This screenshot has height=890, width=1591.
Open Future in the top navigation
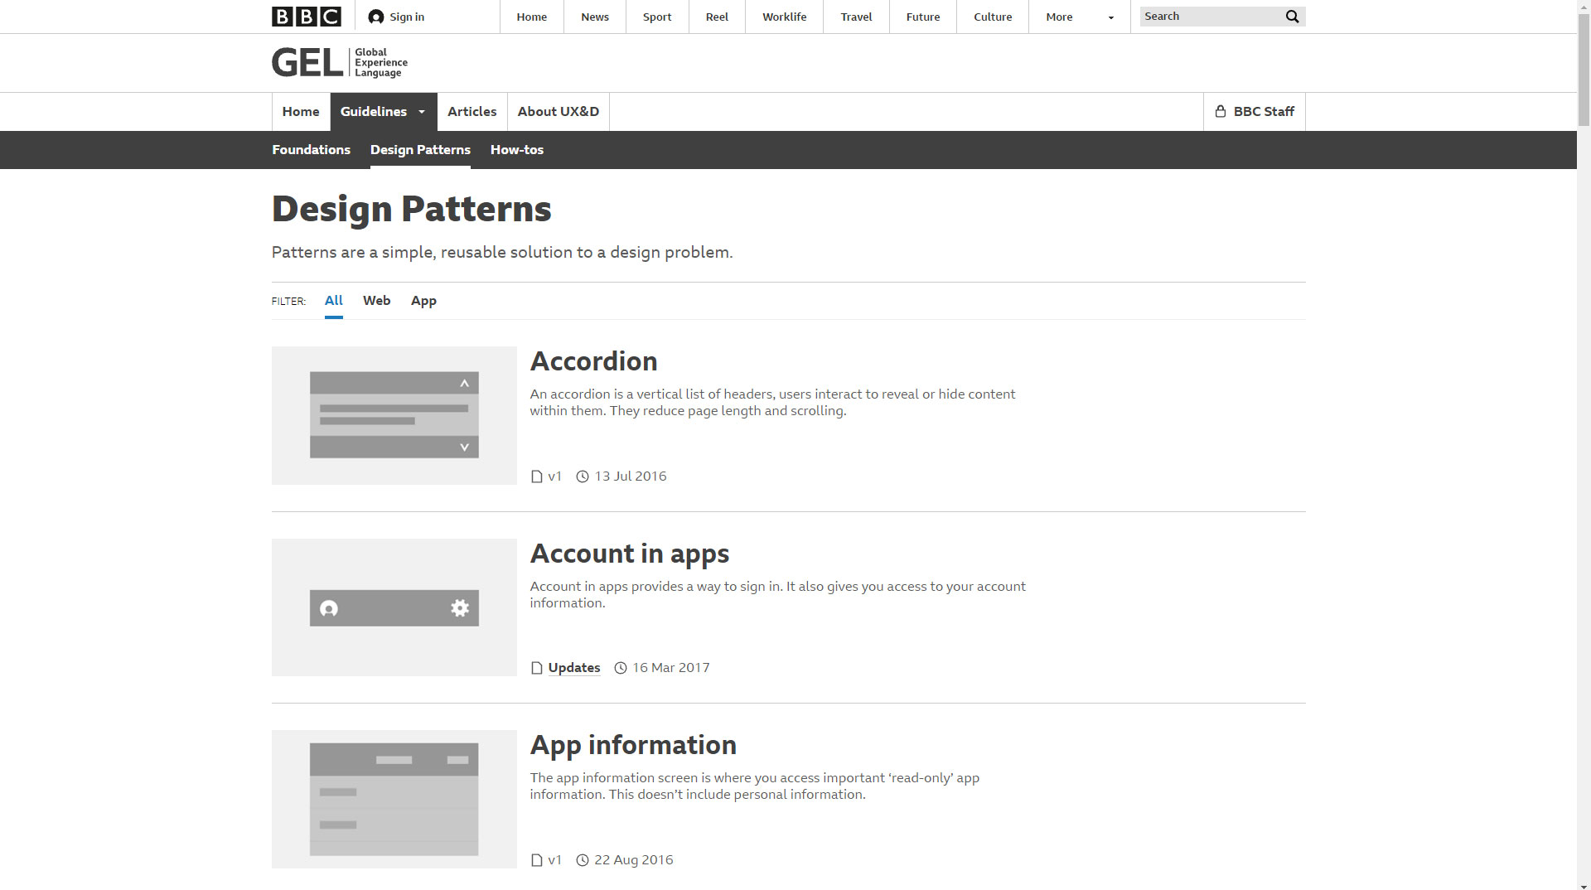[x=922, y=17]
